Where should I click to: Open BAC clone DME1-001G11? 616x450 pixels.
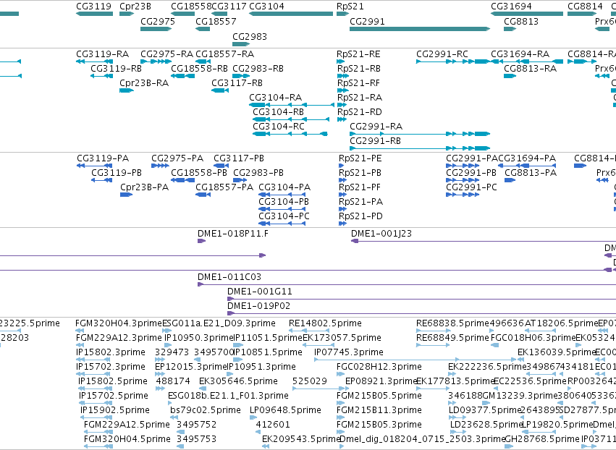[x=259, y=292]
